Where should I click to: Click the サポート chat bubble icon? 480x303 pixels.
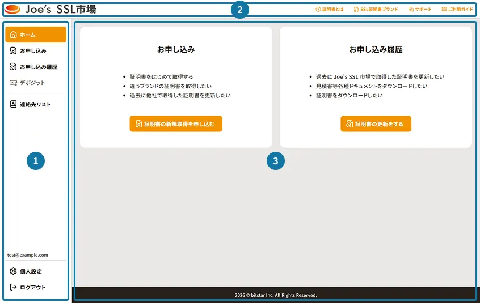[411, 10]
